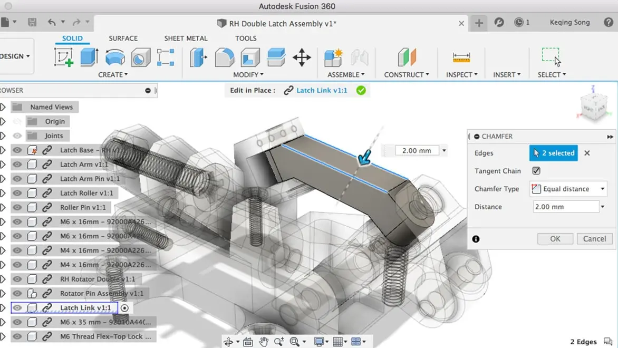Switch to the SOLID tab
618x348 pixels.
pyautogui.click(x=72, y=38)
